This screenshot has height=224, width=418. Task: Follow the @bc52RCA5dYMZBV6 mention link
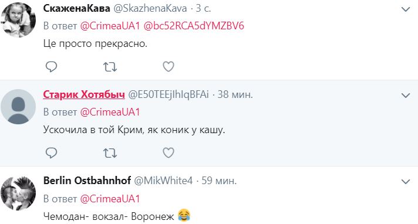(x=194, y=26)
